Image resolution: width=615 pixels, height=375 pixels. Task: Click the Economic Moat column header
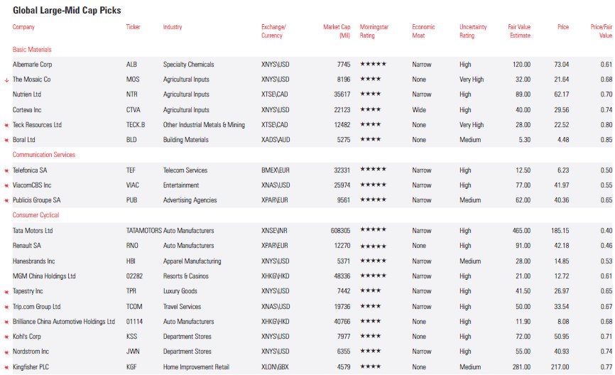[x=423, y=31]
